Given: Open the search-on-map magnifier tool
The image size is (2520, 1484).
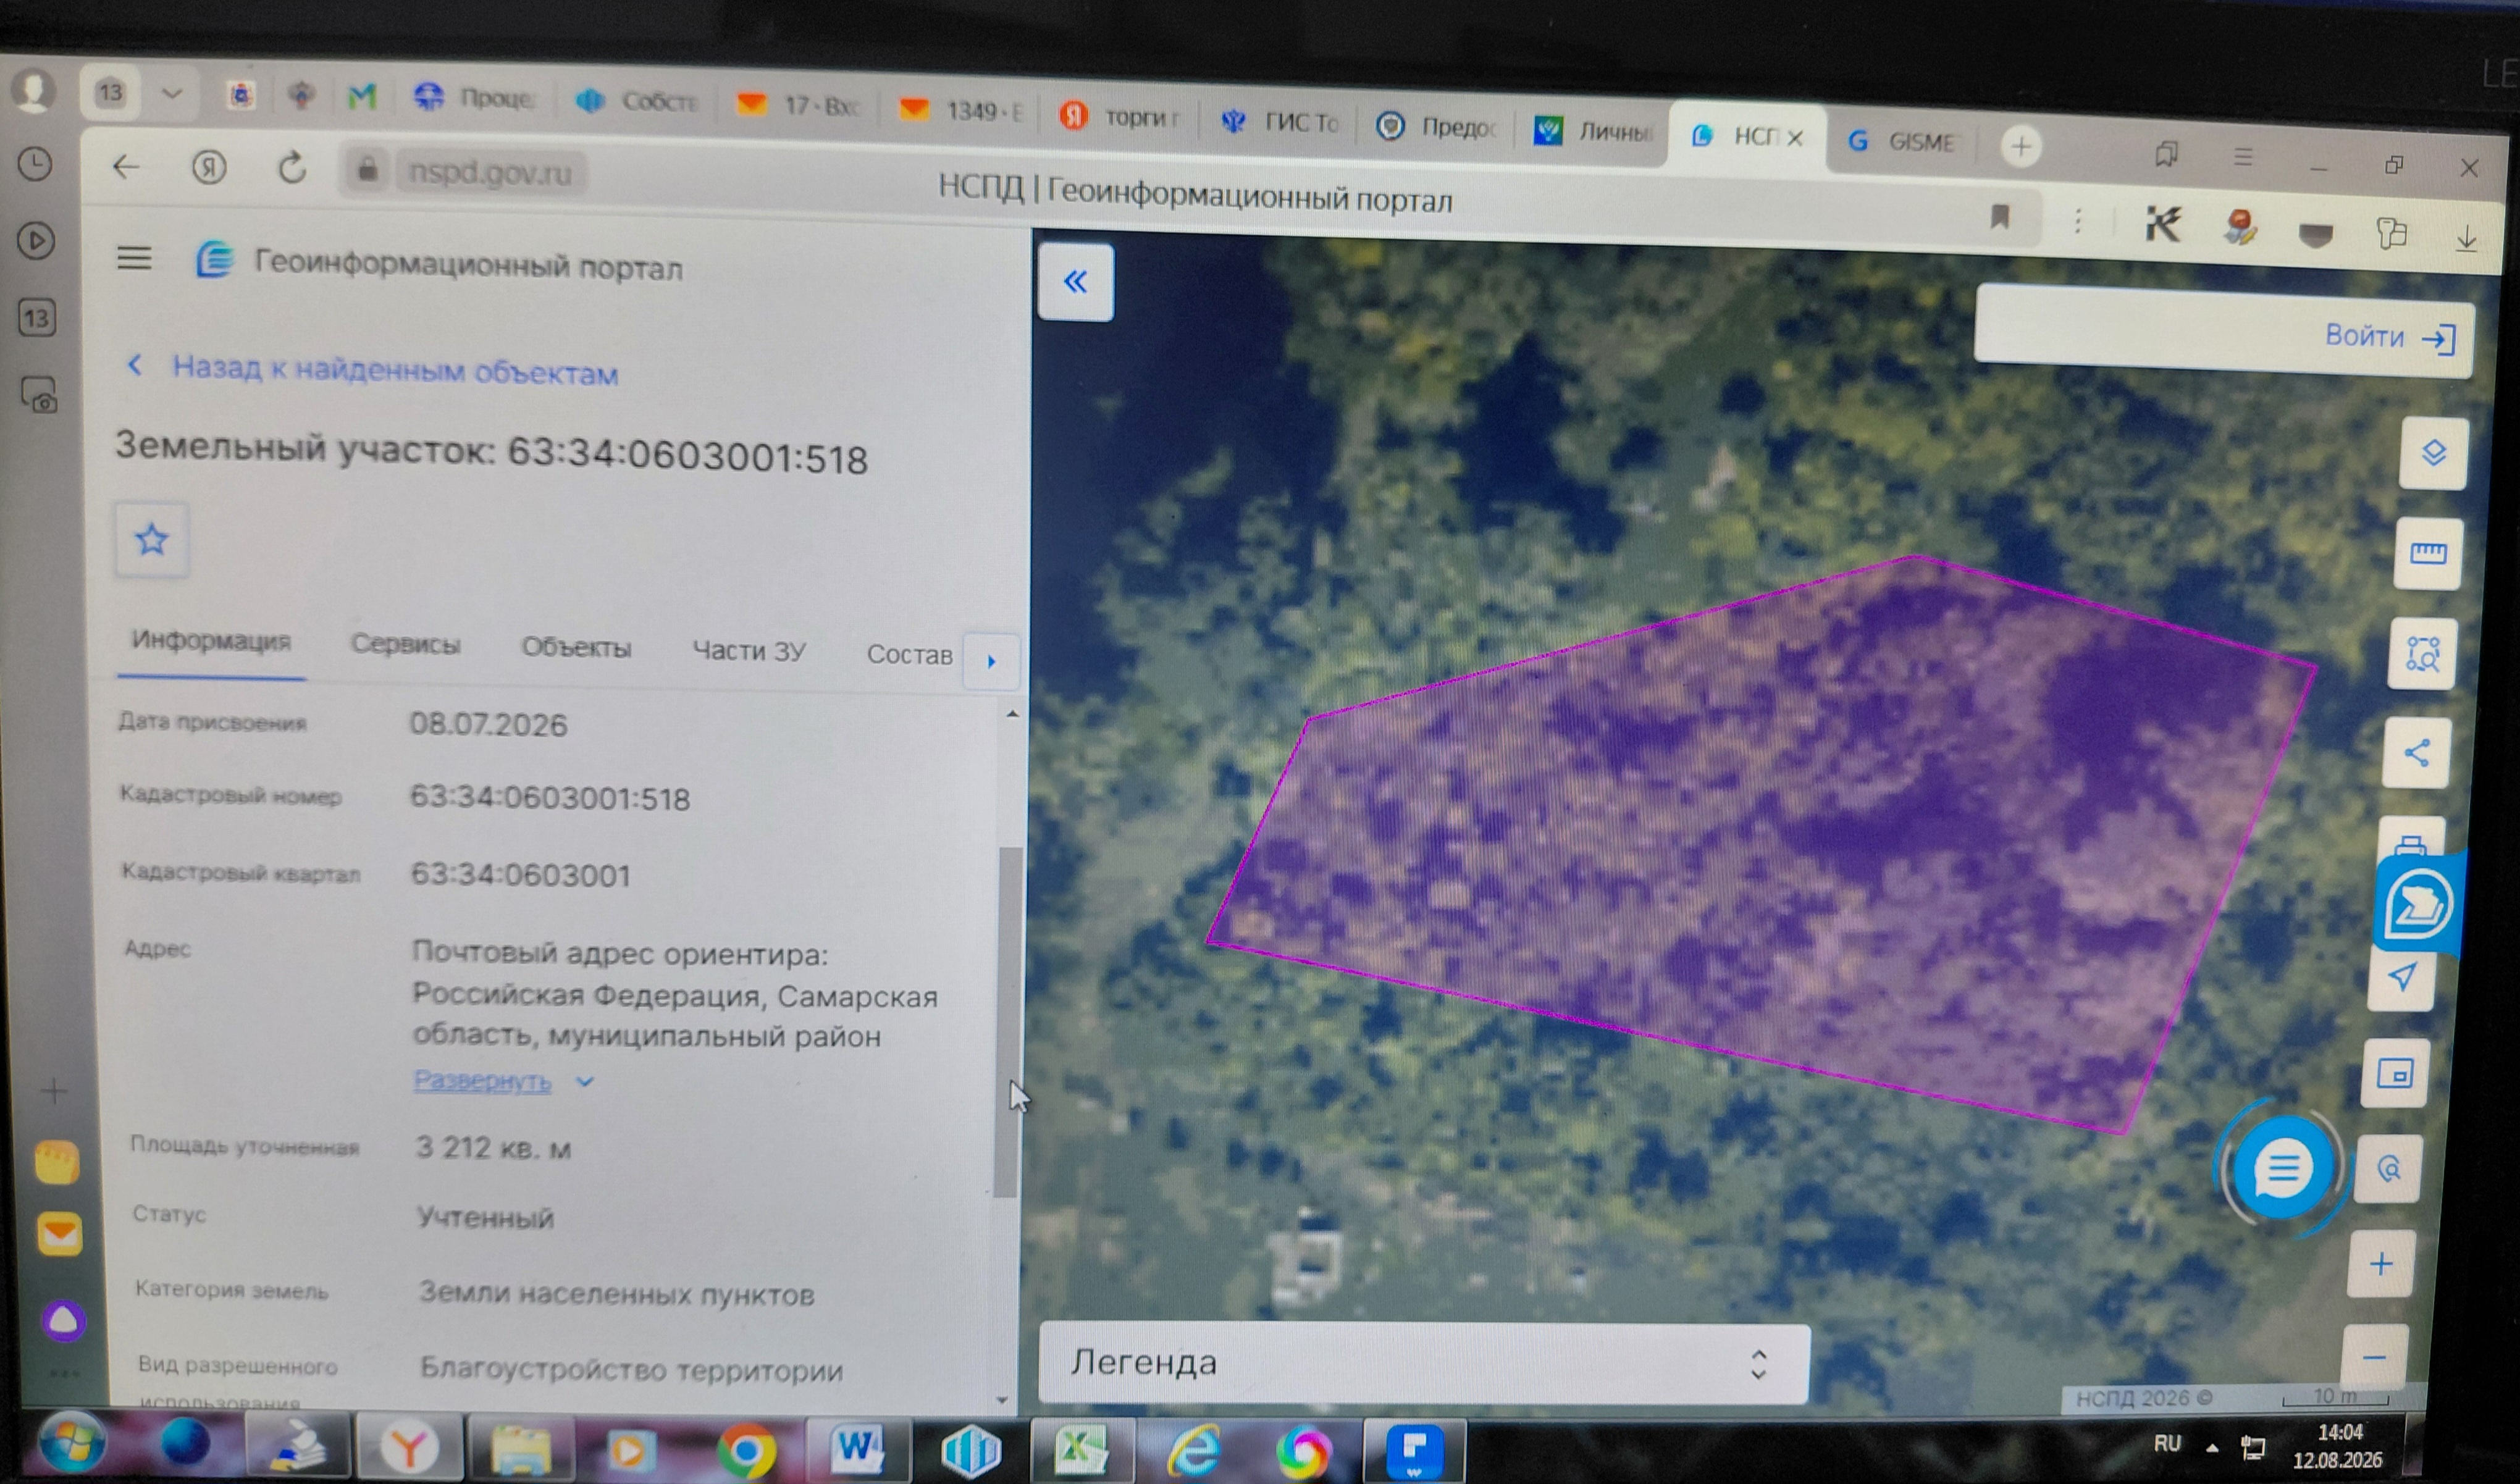Looking at the screenshot, I should [x=2388, y=1169].
